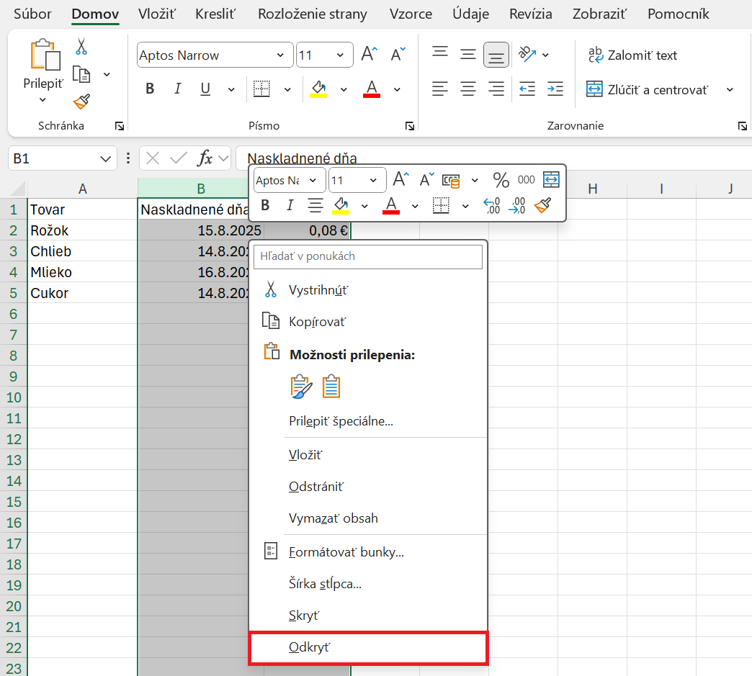The height and width of the screenshot is (676, 752).
Task: Open the ribbon font size dropdown
Action: click(340, 55)
